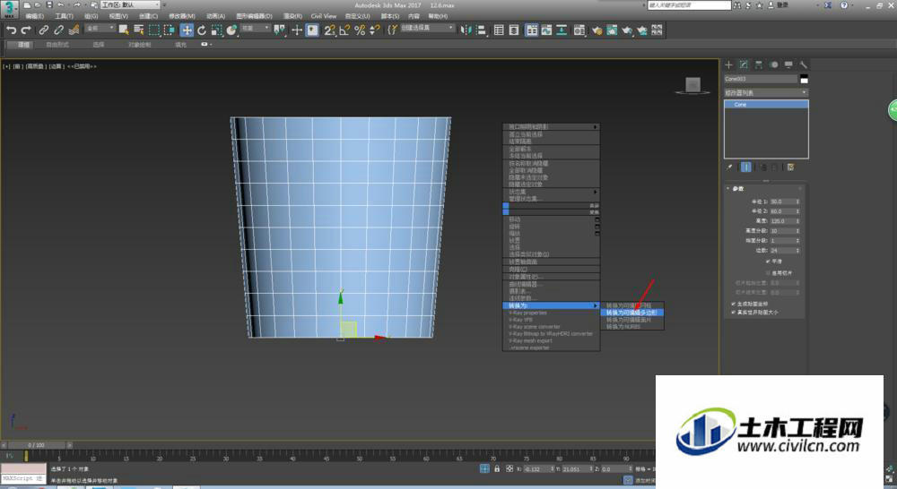This screenshot has height=489, width=897.
Task: Activate the Select and Link tool
Action: coord(43,30)
